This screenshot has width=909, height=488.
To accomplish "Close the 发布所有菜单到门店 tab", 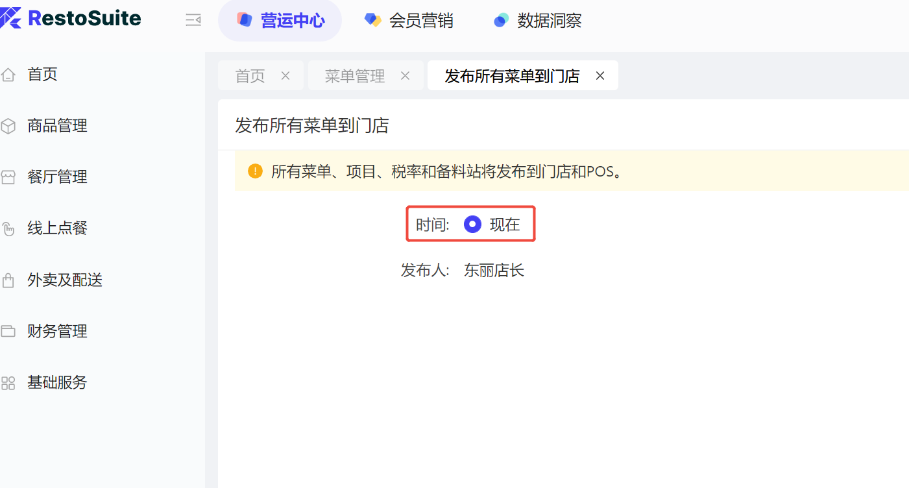I will click(600, 76).
